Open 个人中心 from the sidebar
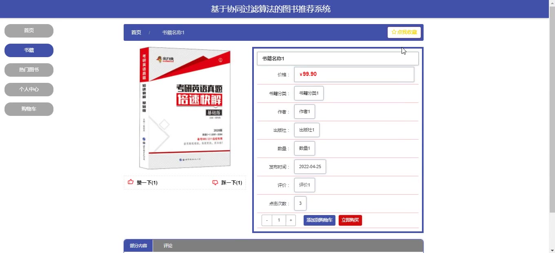The width and height of the screenshot is (555, 253). (29, 89)
